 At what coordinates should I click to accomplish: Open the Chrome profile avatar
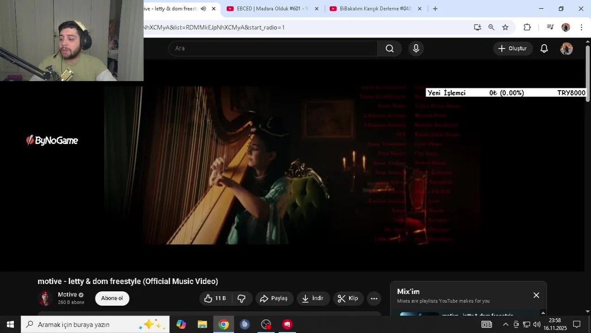coord(566,27)
